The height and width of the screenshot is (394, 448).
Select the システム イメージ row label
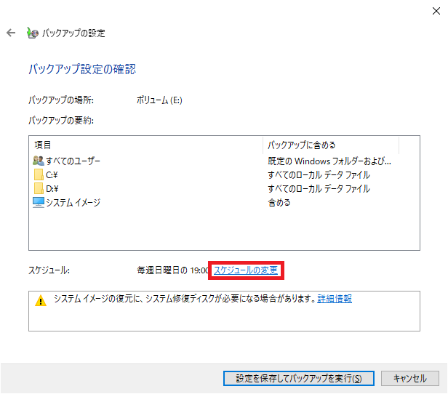(73, 202)
